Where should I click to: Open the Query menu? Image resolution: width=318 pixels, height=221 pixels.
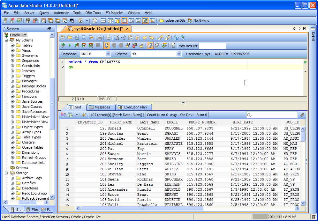44,13
